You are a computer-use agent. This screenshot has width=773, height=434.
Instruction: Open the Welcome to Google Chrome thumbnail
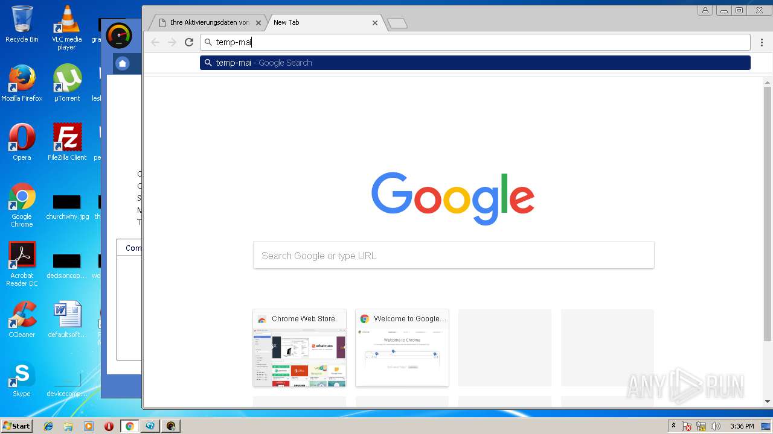402,348
